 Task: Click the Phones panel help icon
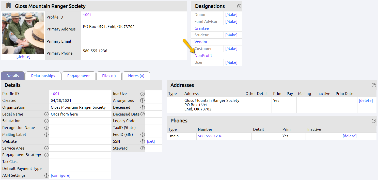tap(374, 121)
